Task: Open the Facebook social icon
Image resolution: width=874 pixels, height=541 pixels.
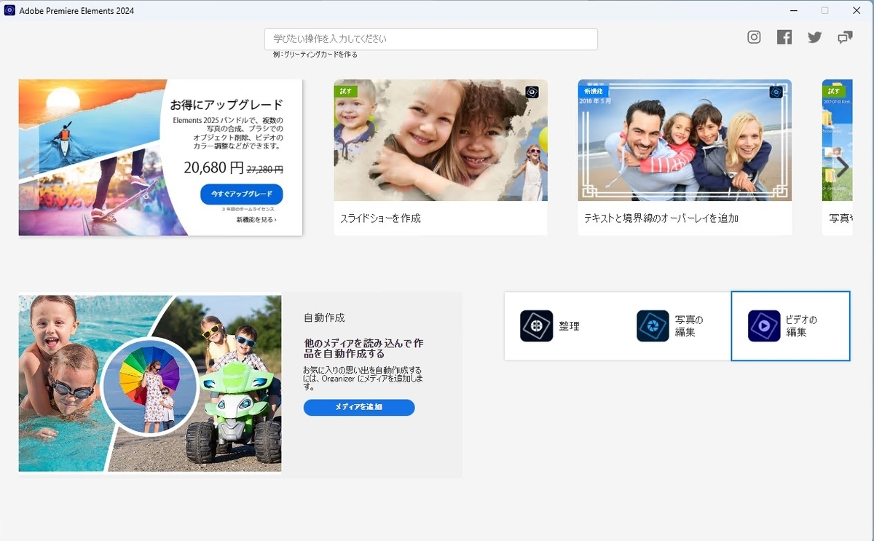Action: [x=784, y=37]
